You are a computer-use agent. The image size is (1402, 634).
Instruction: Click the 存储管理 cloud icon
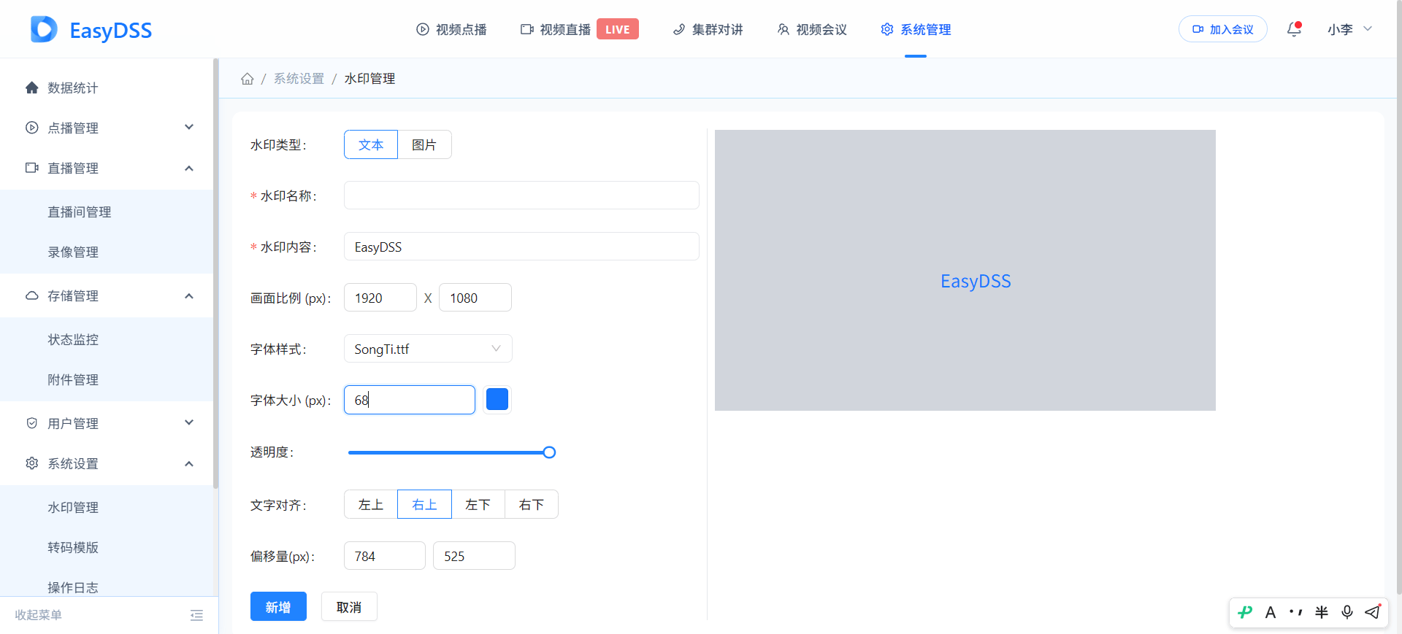[x=31, y=295]
